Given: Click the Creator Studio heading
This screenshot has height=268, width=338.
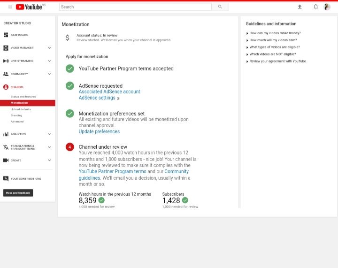Looking at the screenshot, I should (17, 23).
